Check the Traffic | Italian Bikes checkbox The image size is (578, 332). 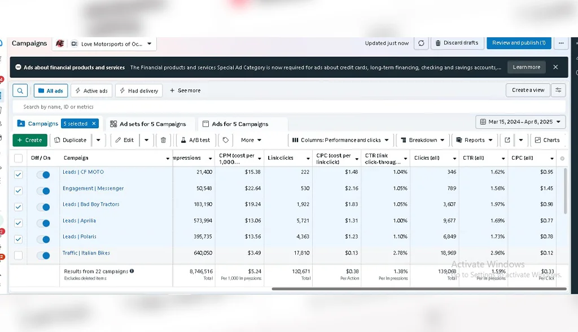coord(18,255)
